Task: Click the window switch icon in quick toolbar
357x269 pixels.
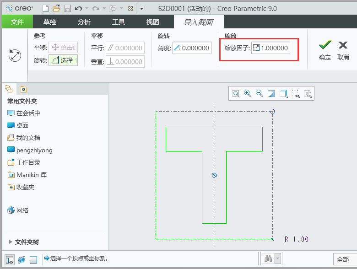Action: coord(113,9)
